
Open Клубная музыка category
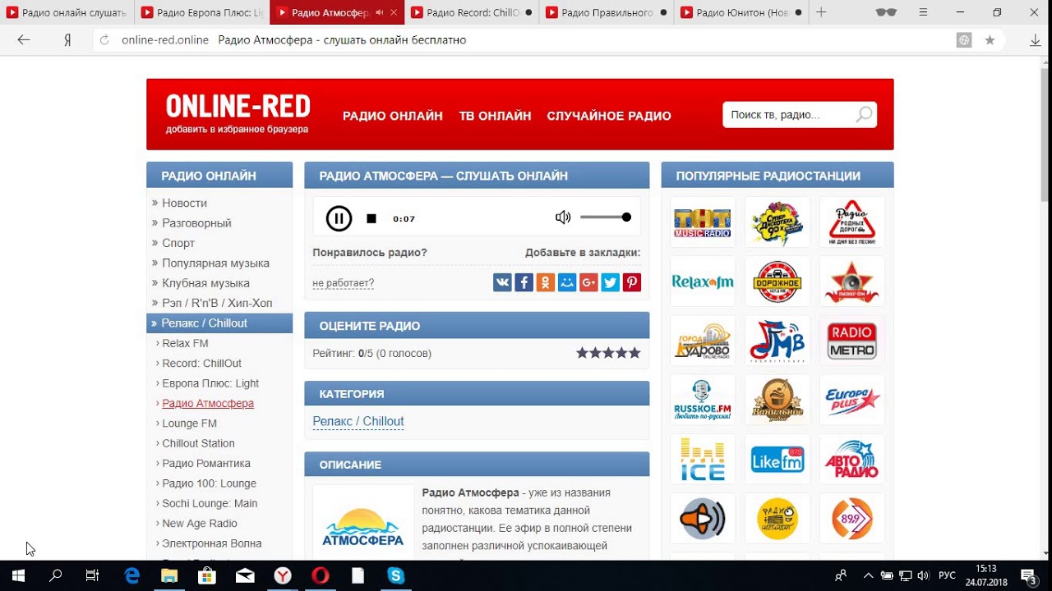205,283
